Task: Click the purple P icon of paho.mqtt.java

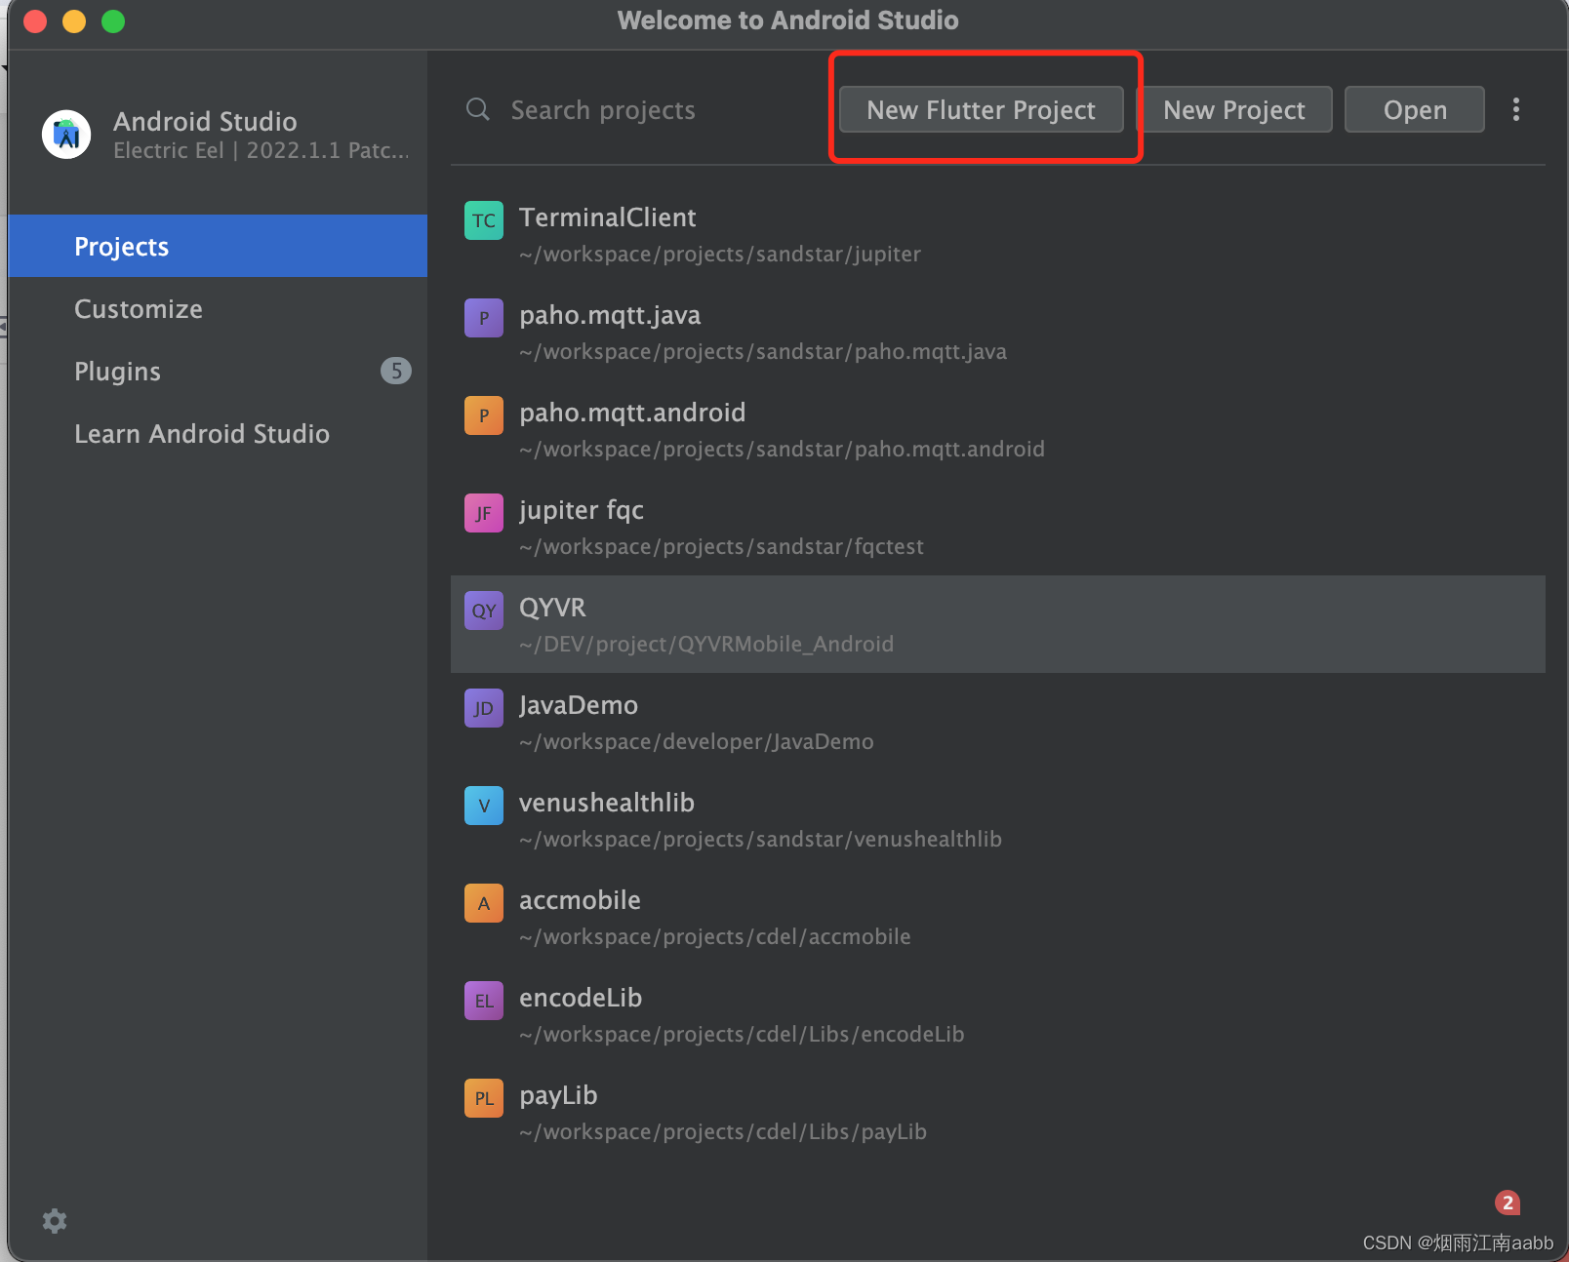Action: coord(484,318)
